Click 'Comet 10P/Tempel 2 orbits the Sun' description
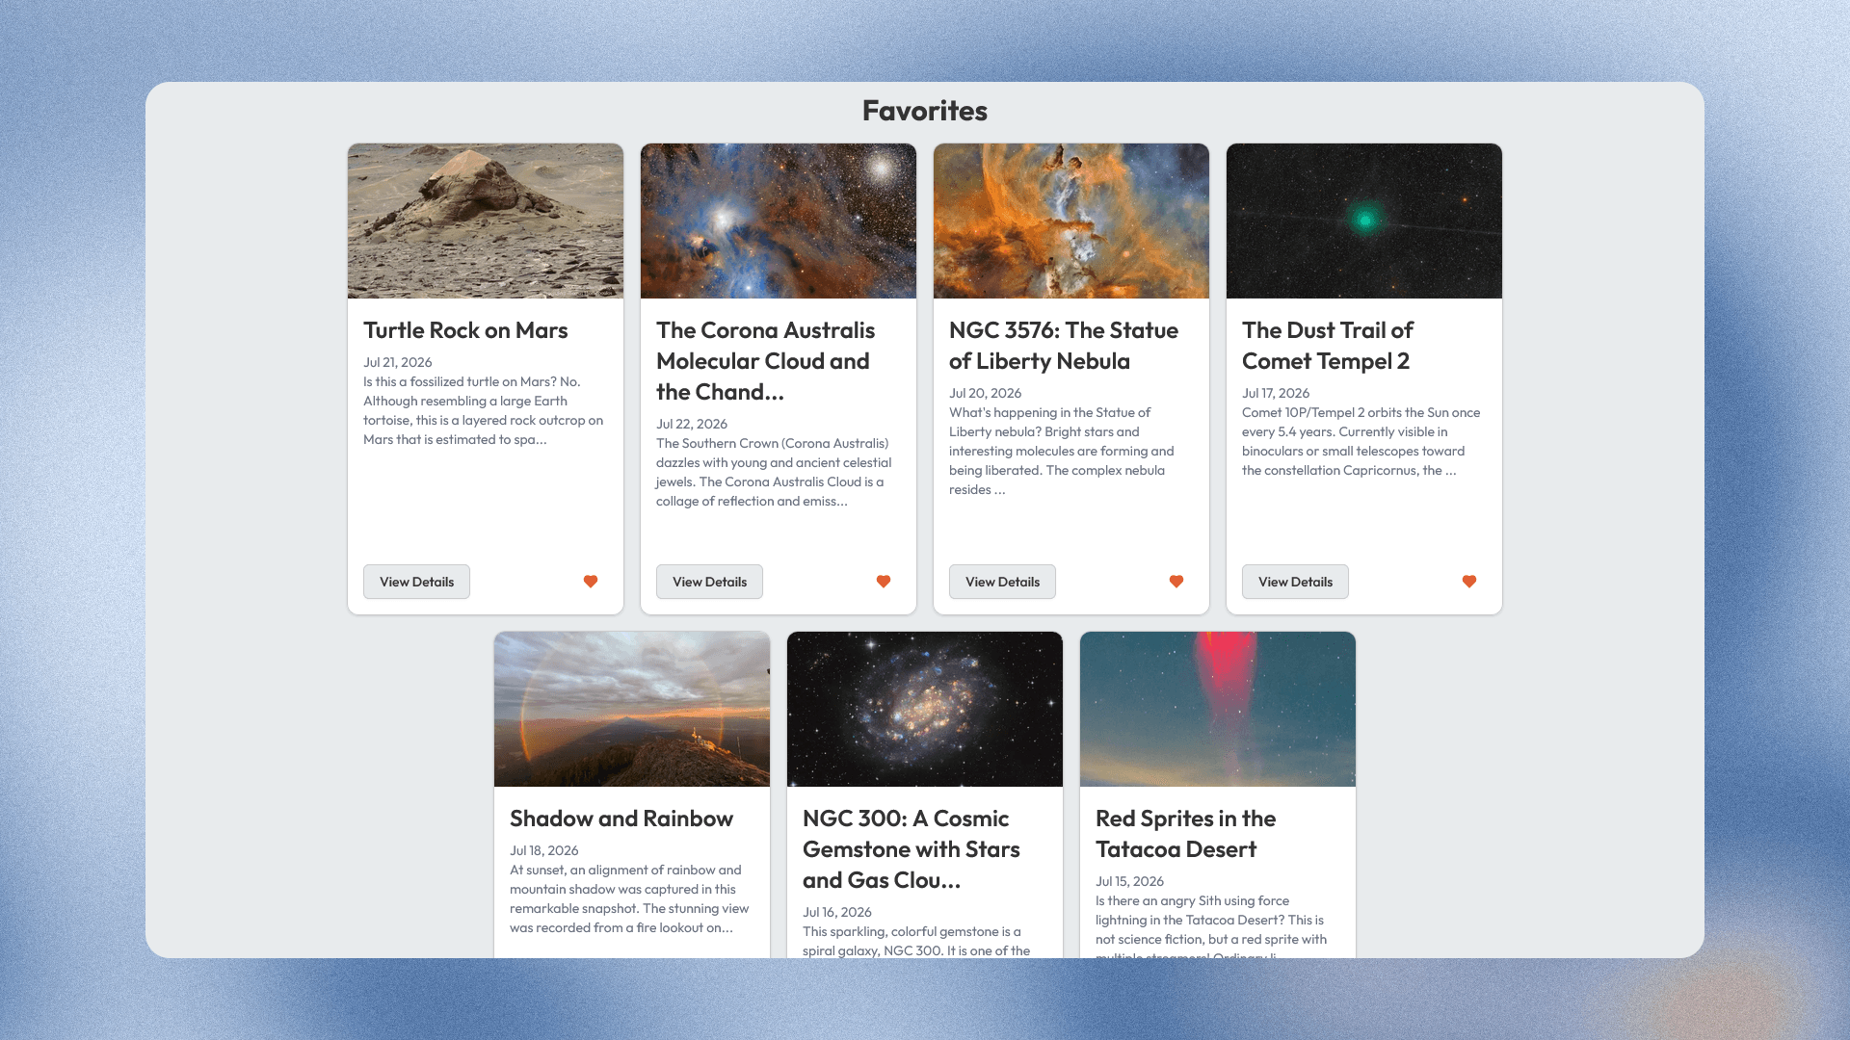The height and width of the screenshot is (1040, 1850). tap(1361, 441)
